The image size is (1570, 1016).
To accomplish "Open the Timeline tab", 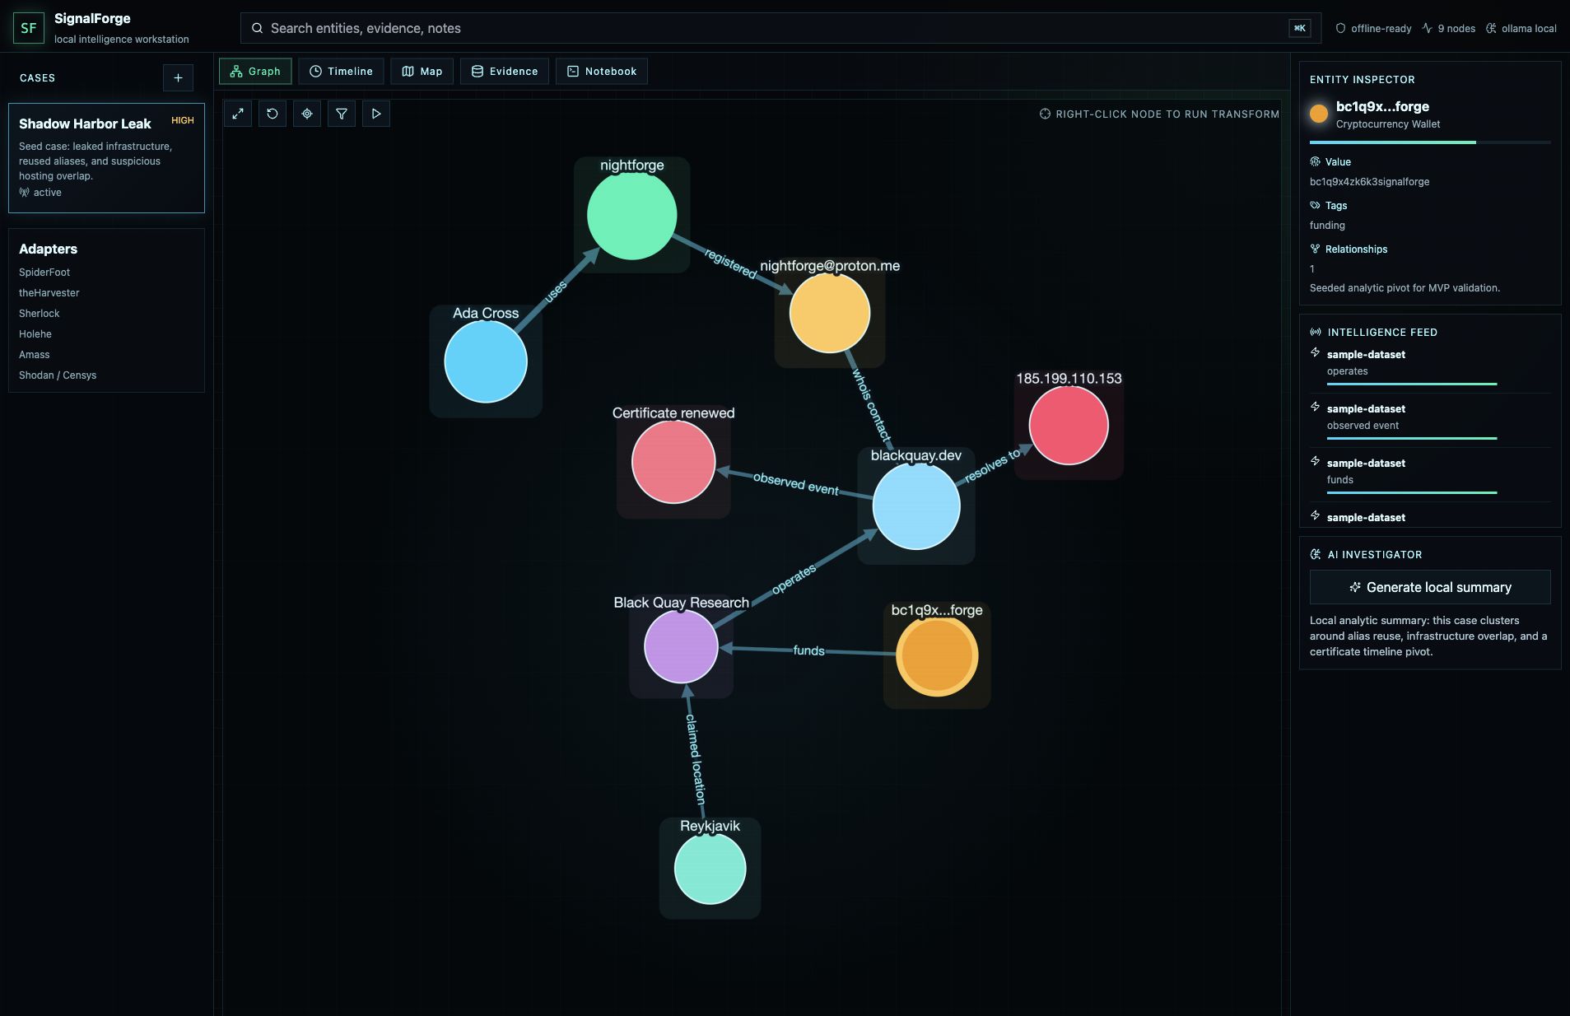I will point(341,72).
